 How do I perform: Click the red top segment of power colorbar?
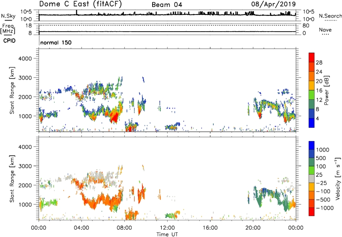[x=312, y=57]
